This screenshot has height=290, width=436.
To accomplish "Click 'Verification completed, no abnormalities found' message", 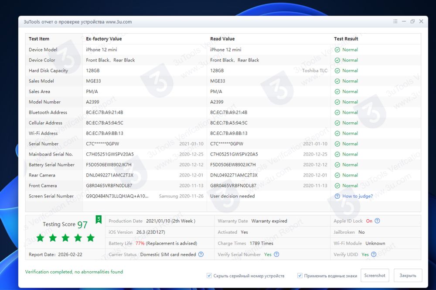I will pos(74,272).
